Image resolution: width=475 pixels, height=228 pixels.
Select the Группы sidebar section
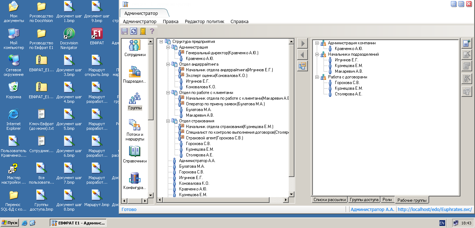coord(135,101)
